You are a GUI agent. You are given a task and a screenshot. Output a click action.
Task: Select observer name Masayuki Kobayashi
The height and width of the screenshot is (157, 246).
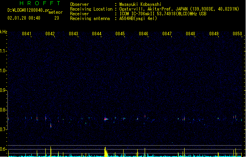tap(140, 4)
